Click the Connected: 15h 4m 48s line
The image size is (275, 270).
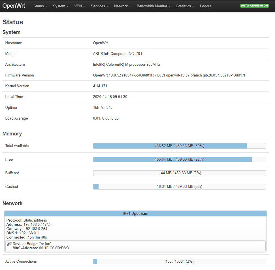[27, 237]
